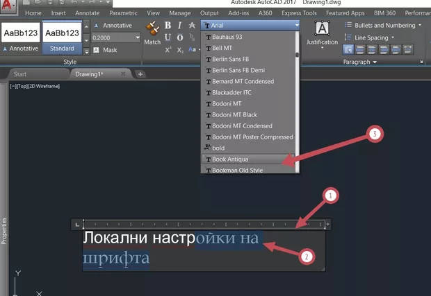Toggle Italic text formatting
Screen dimensions: 431x296
pos(180,26)
